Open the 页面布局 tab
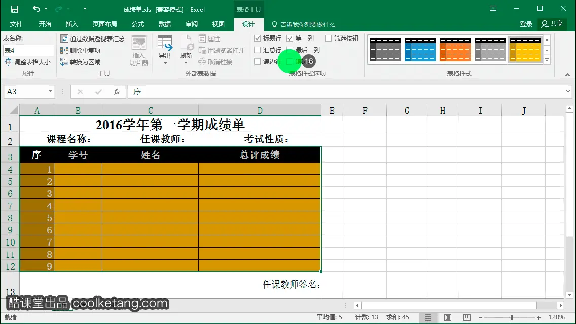The height and width of the screenshot is (324, 576). pos(104,24)
